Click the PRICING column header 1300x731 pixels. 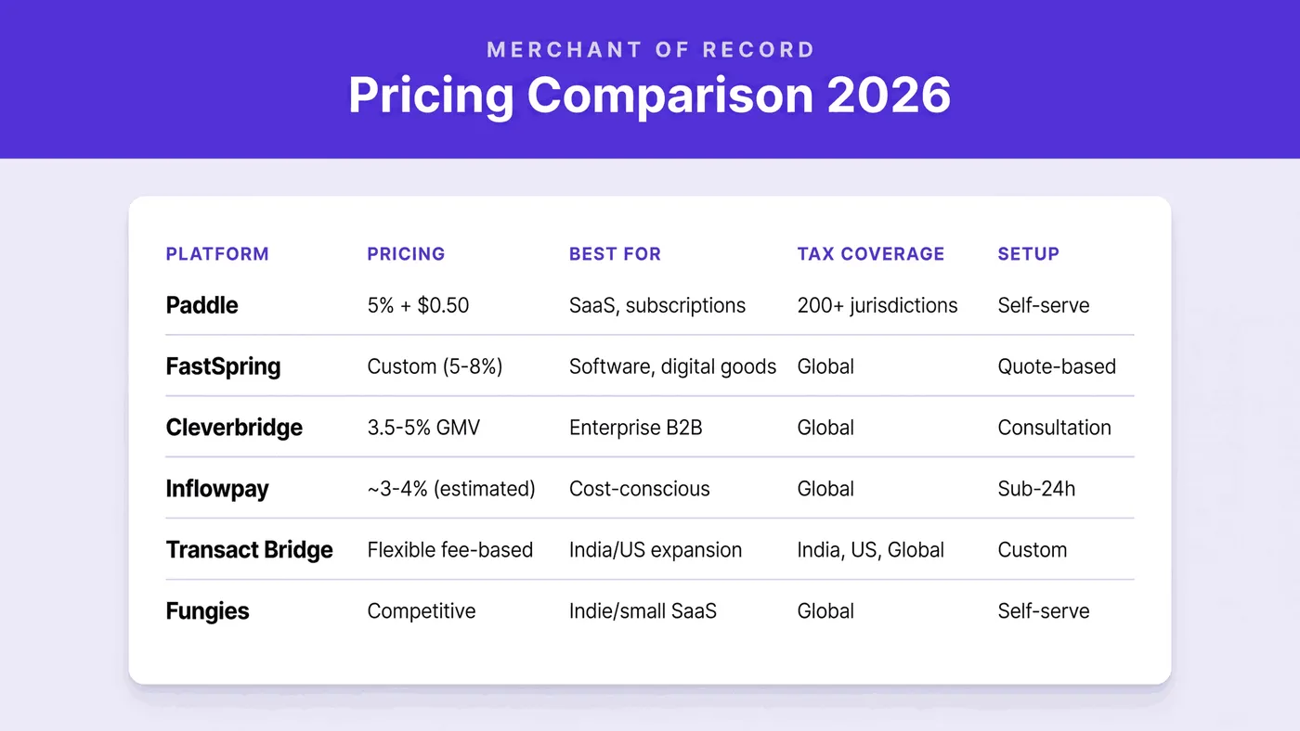click(406, 254)
